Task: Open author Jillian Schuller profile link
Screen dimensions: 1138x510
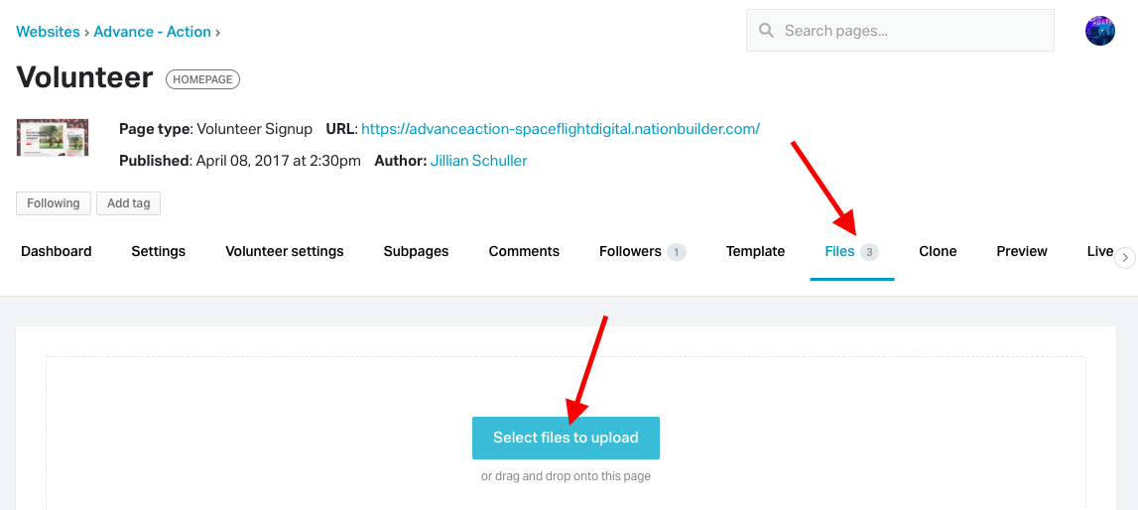Action: pos(478,161)
